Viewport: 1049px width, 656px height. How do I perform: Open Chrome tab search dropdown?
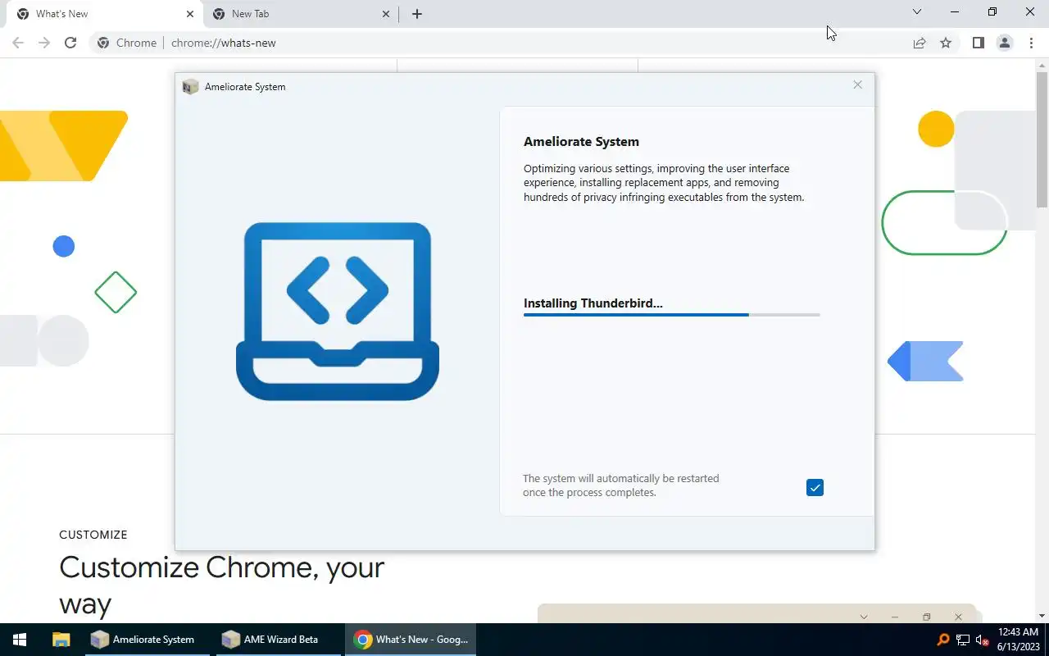917,11
